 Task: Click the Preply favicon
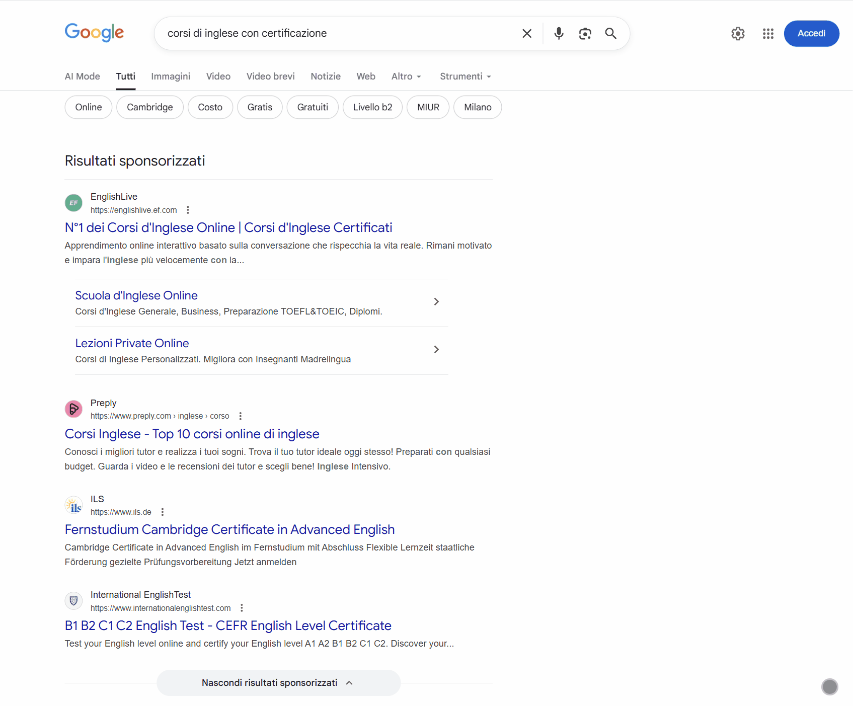point(73,409)
